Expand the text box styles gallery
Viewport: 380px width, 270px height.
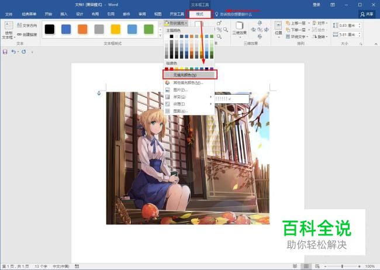[160, 36]
